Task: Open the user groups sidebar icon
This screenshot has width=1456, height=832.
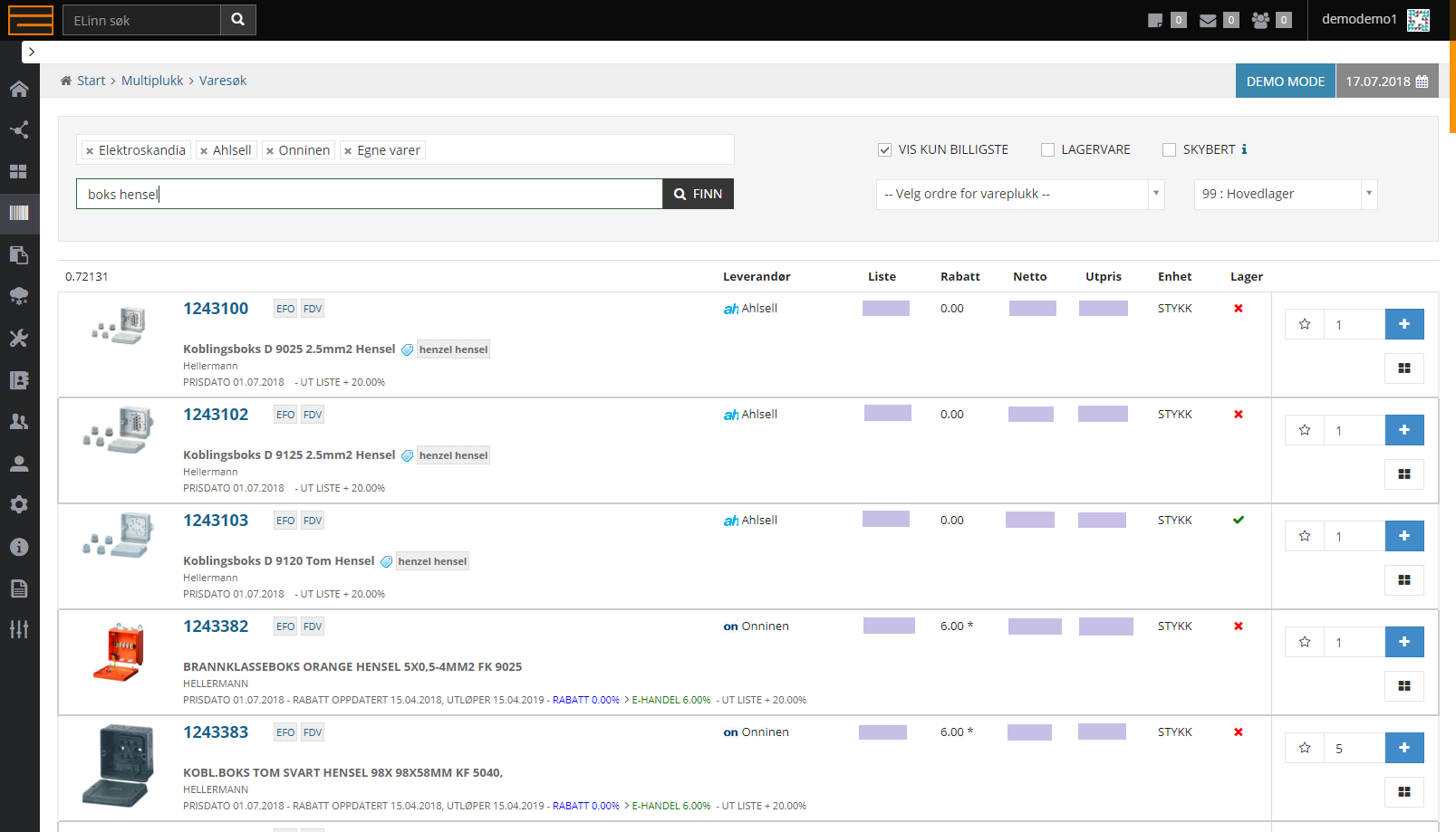Action: point(19,421)
